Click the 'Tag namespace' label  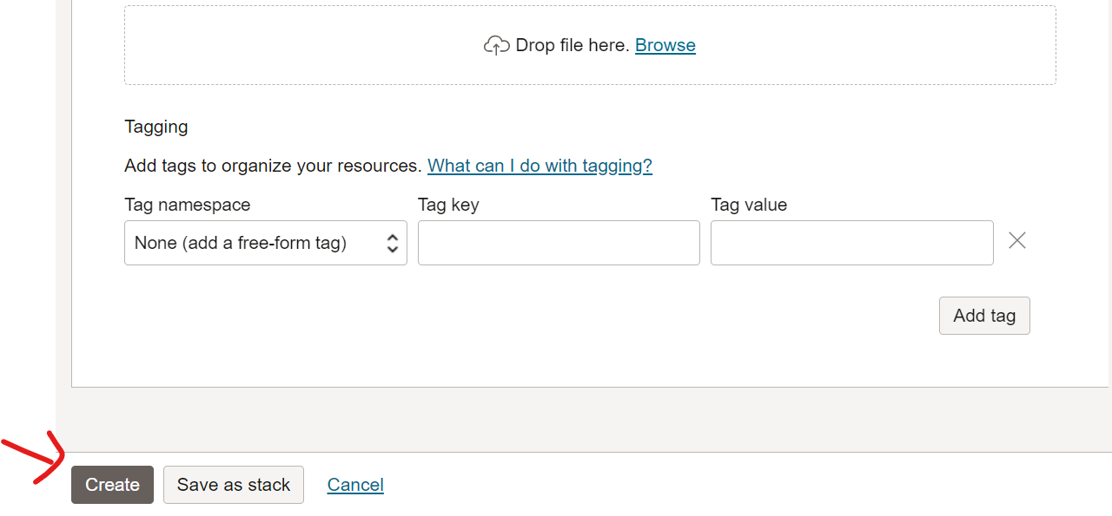click(188, 205)
